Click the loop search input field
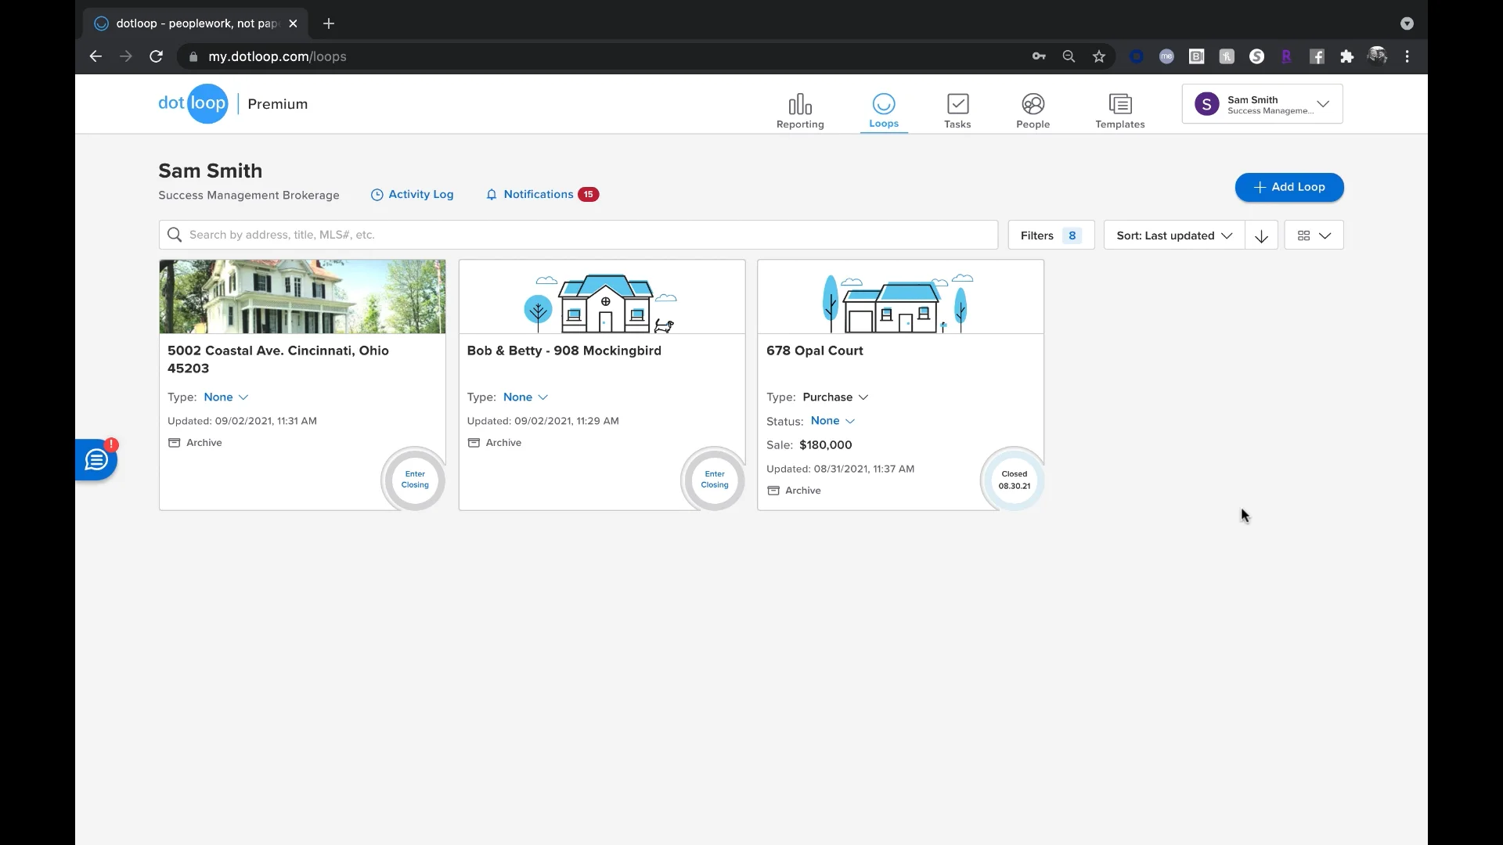1503x845 pixels. pyautogui.click(x=579, y=235)
